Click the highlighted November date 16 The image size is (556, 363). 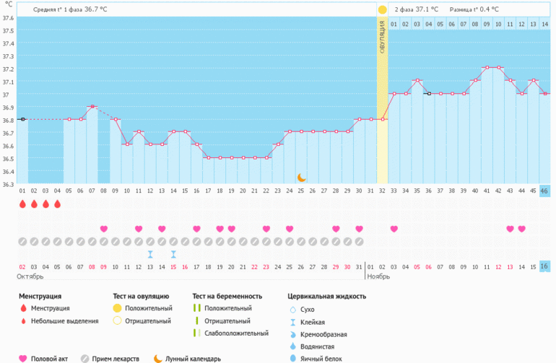click(544, 266)
